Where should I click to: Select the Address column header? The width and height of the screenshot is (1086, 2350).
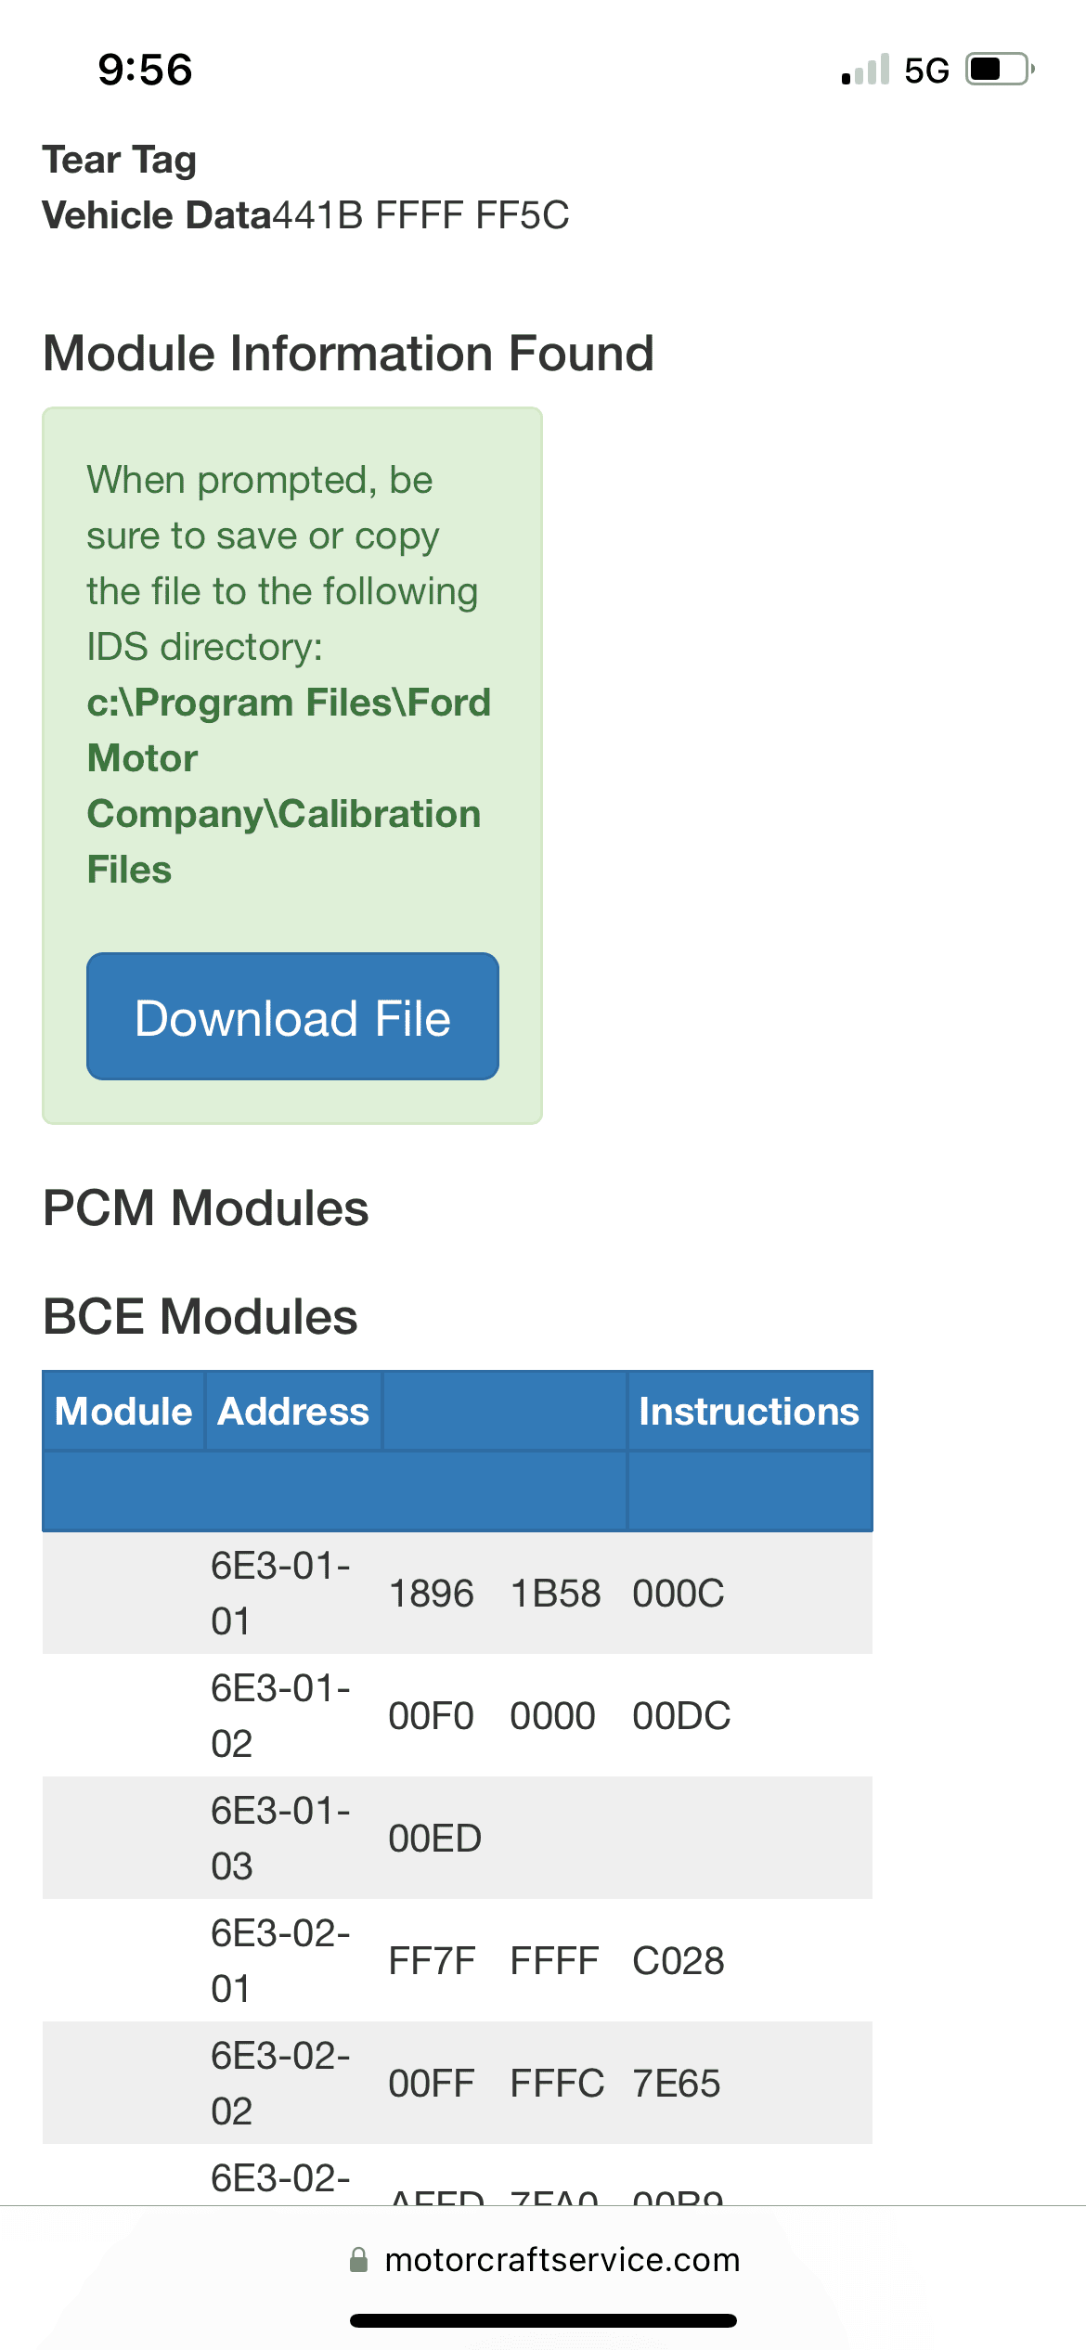(x=293, y=1411)
